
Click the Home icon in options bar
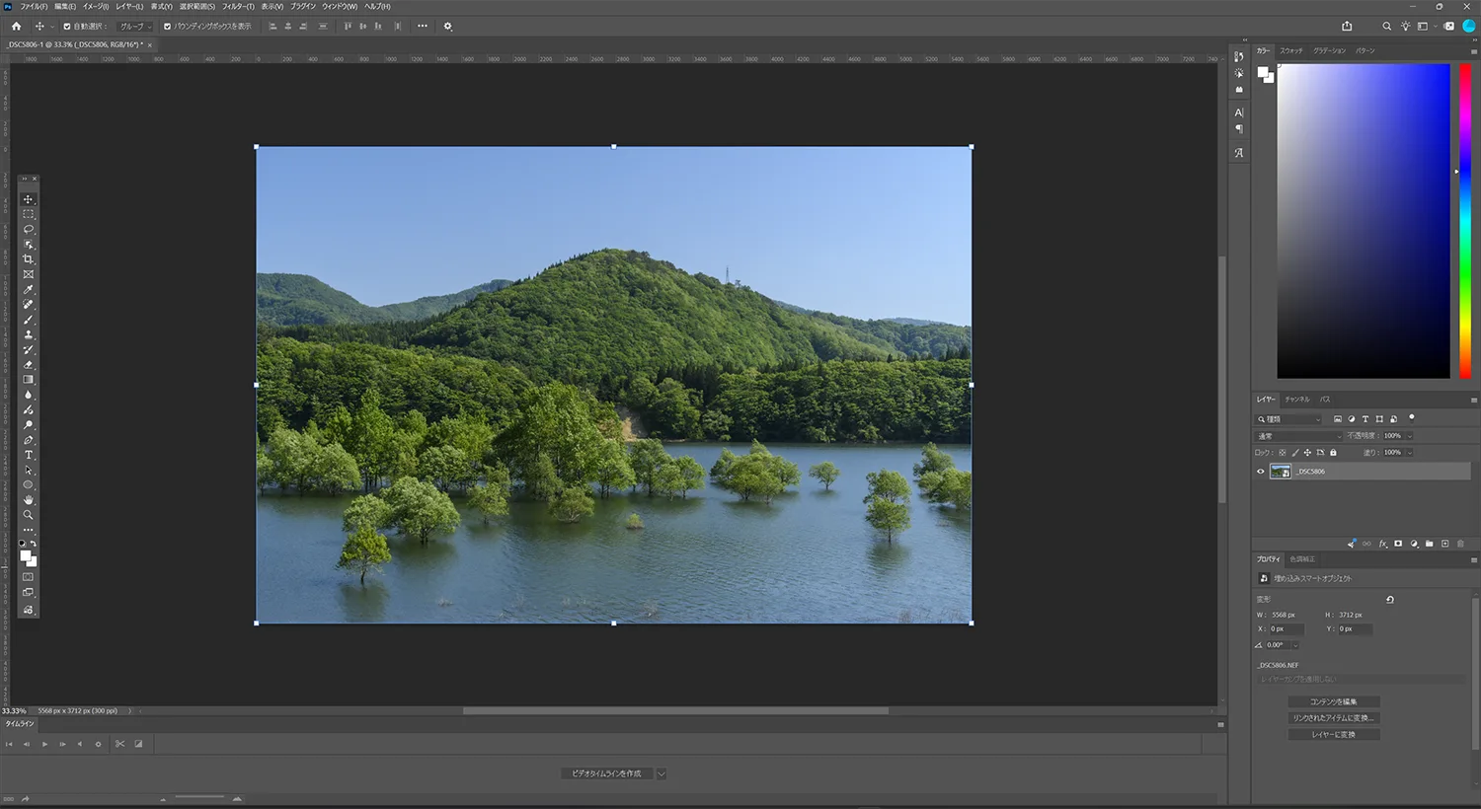[16, 27]
